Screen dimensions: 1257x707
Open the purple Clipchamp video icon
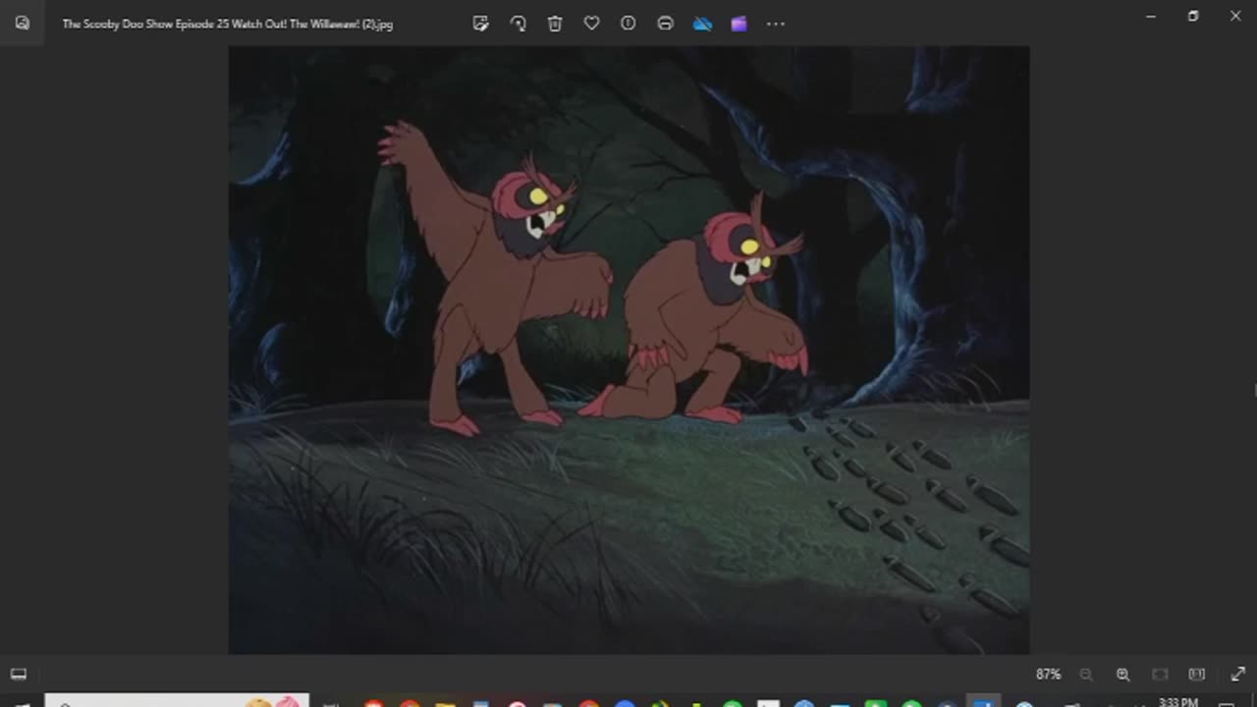point(738,24)
